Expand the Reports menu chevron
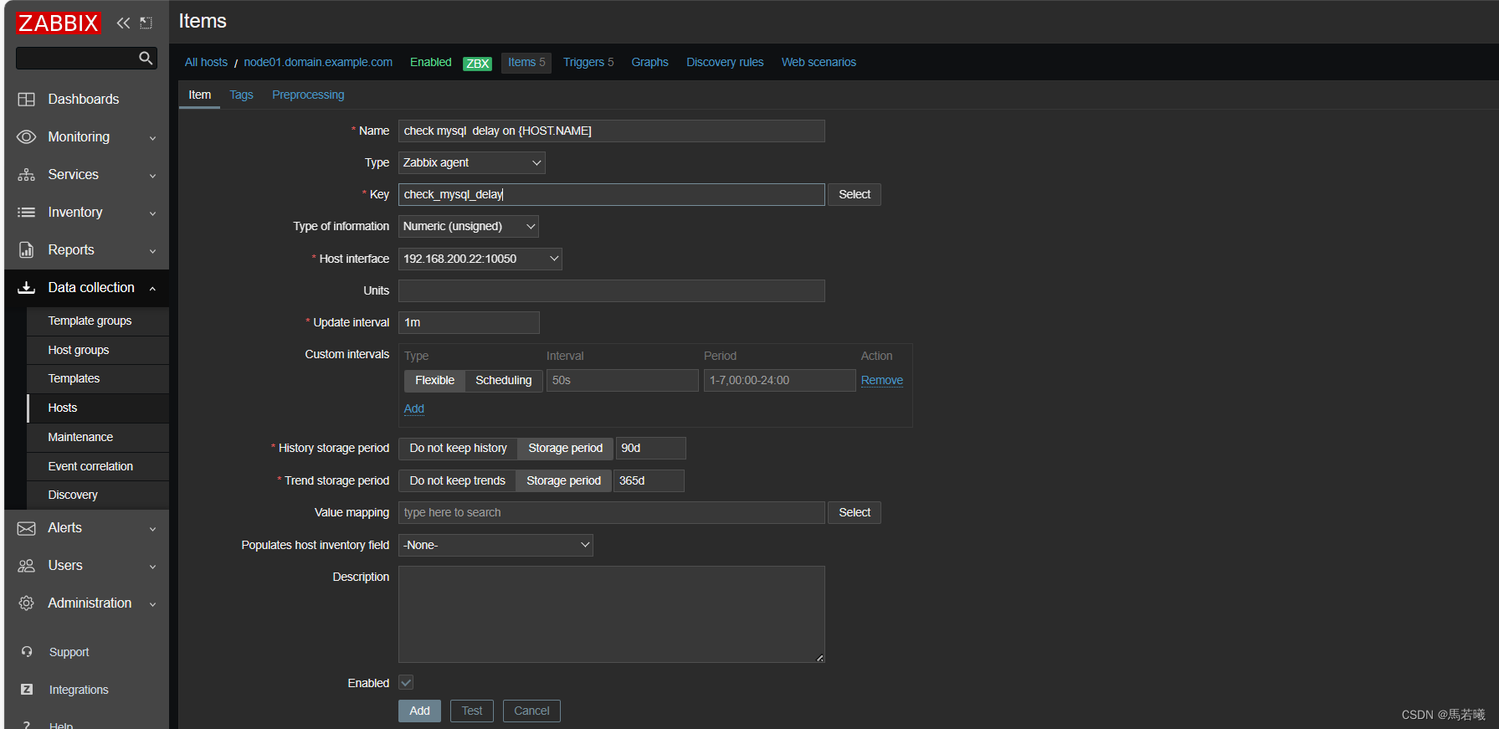 click(152, 251)
